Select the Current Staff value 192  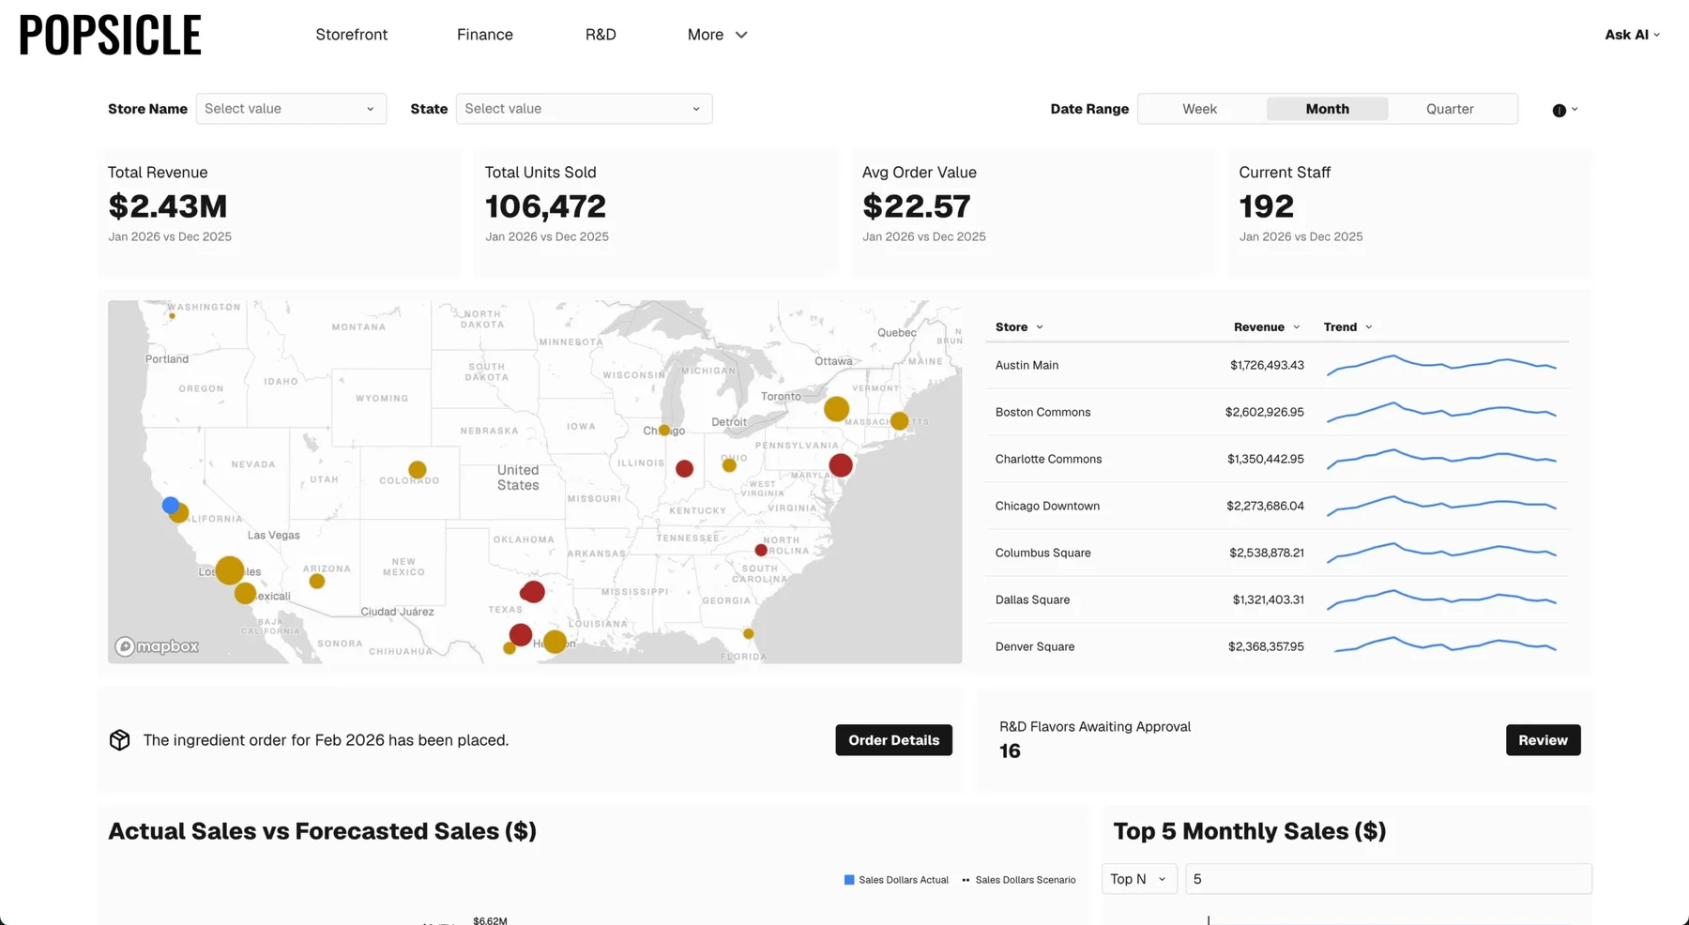[x=1266, y=206]
